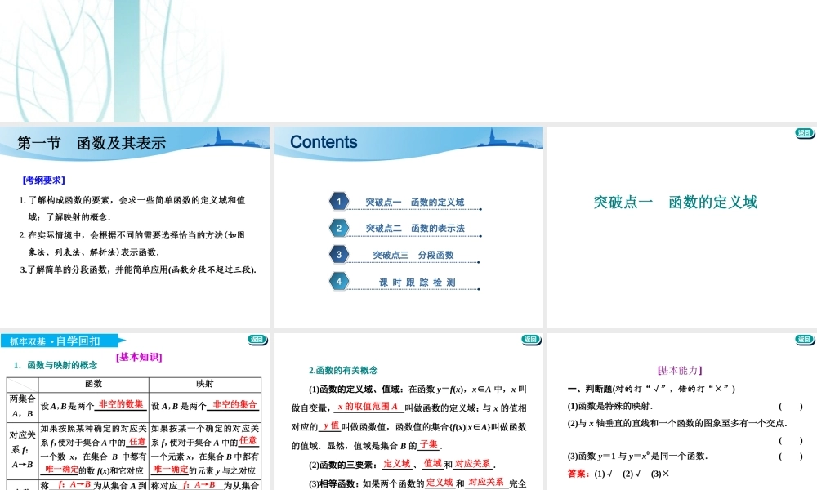The image size is (817, 490).
Task: Click the 返回 button on the 判断题 slide
Action: [802, 339]
